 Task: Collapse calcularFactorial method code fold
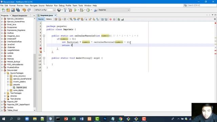point(44,36)
